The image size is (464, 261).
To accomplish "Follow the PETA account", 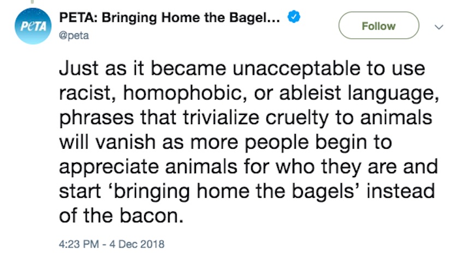I will [379, 26].
